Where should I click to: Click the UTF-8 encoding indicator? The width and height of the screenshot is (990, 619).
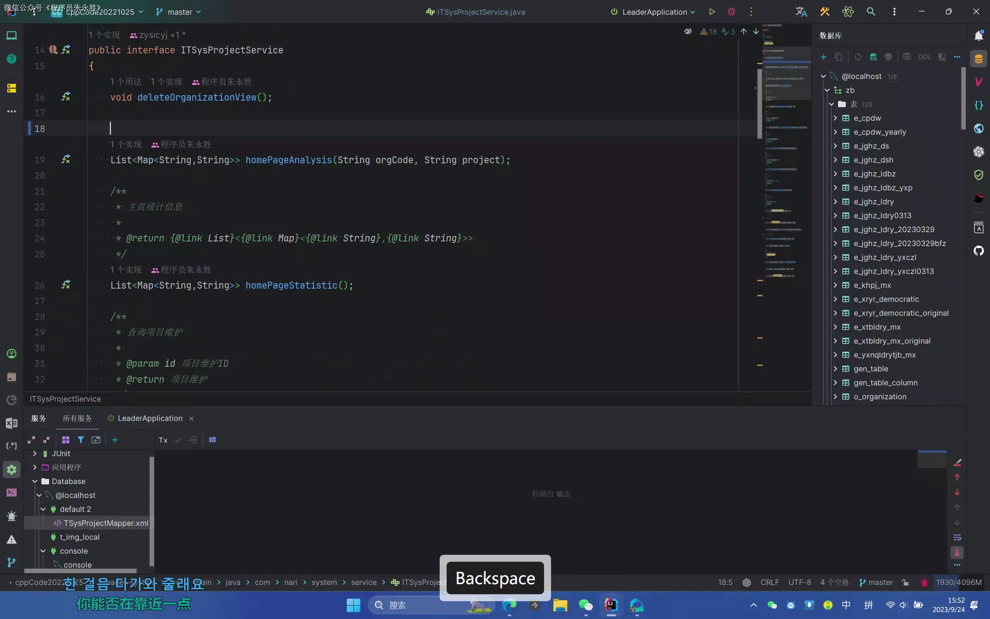pyautogui.click(x=799, y=582)
